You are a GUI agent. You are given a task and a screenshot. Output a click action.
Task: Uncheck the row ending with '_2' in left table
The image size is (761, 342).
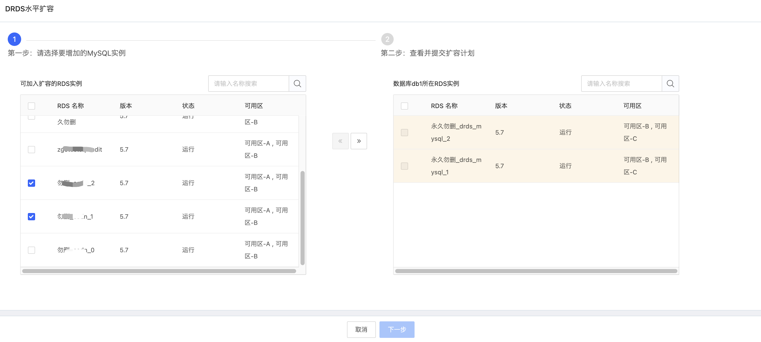pos(31,183)
